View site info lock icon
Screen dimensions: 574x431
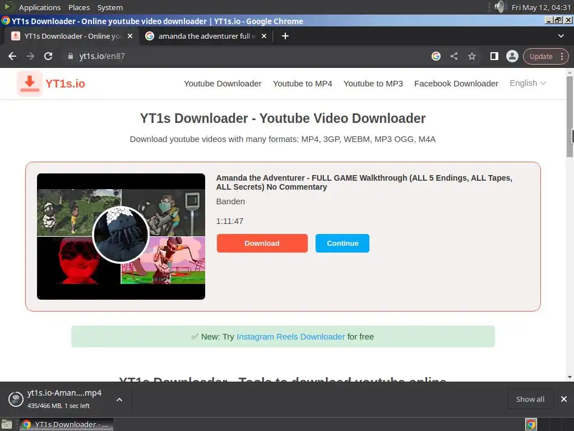coord(71,56)
